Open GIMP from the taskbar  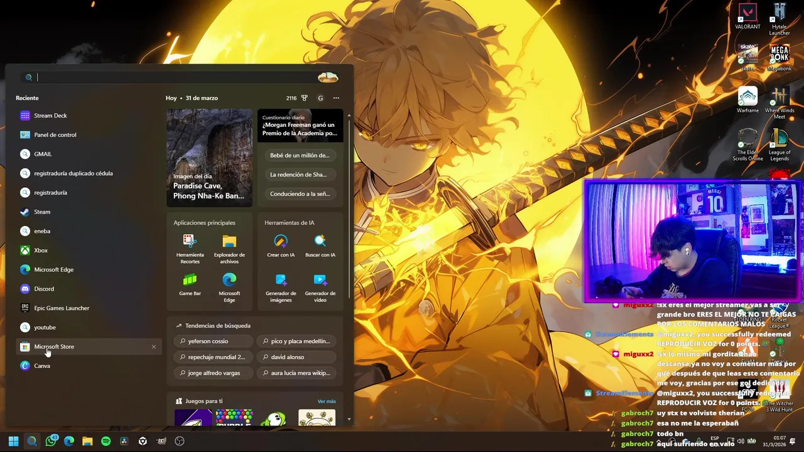coord(161,441)
